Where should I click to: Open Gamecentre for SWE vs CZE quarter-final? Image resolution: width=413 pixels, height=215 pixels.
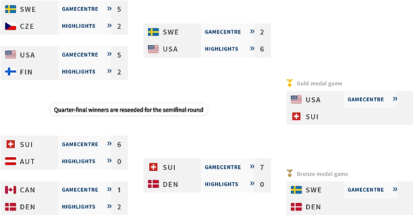tap(80, 9)
